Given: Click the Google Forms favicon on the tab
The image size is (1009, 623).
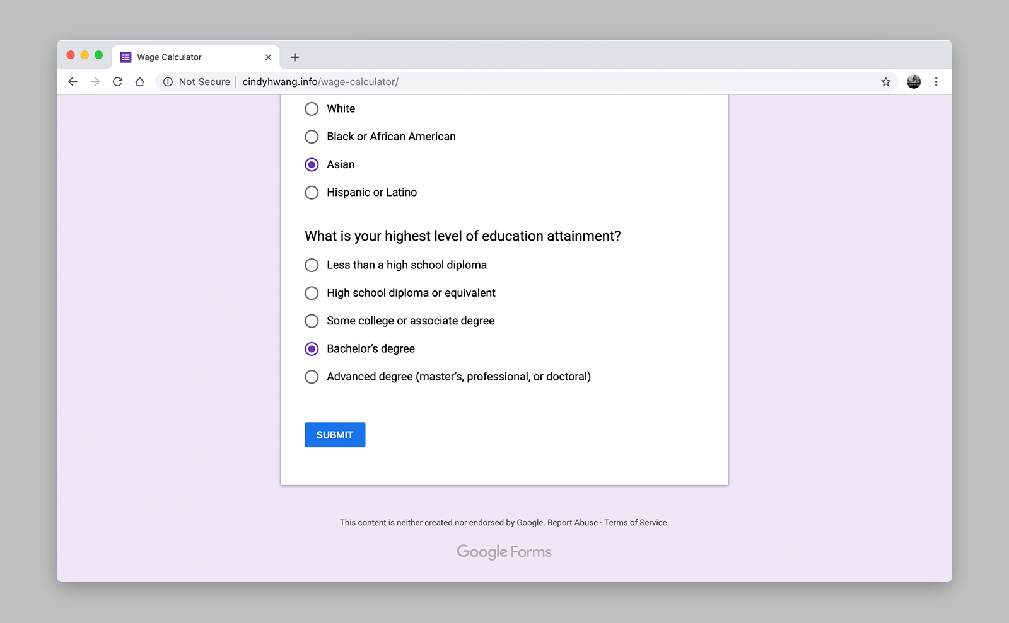Looking at the screenshot, I should pyautogui.click(x=125, y=57).
